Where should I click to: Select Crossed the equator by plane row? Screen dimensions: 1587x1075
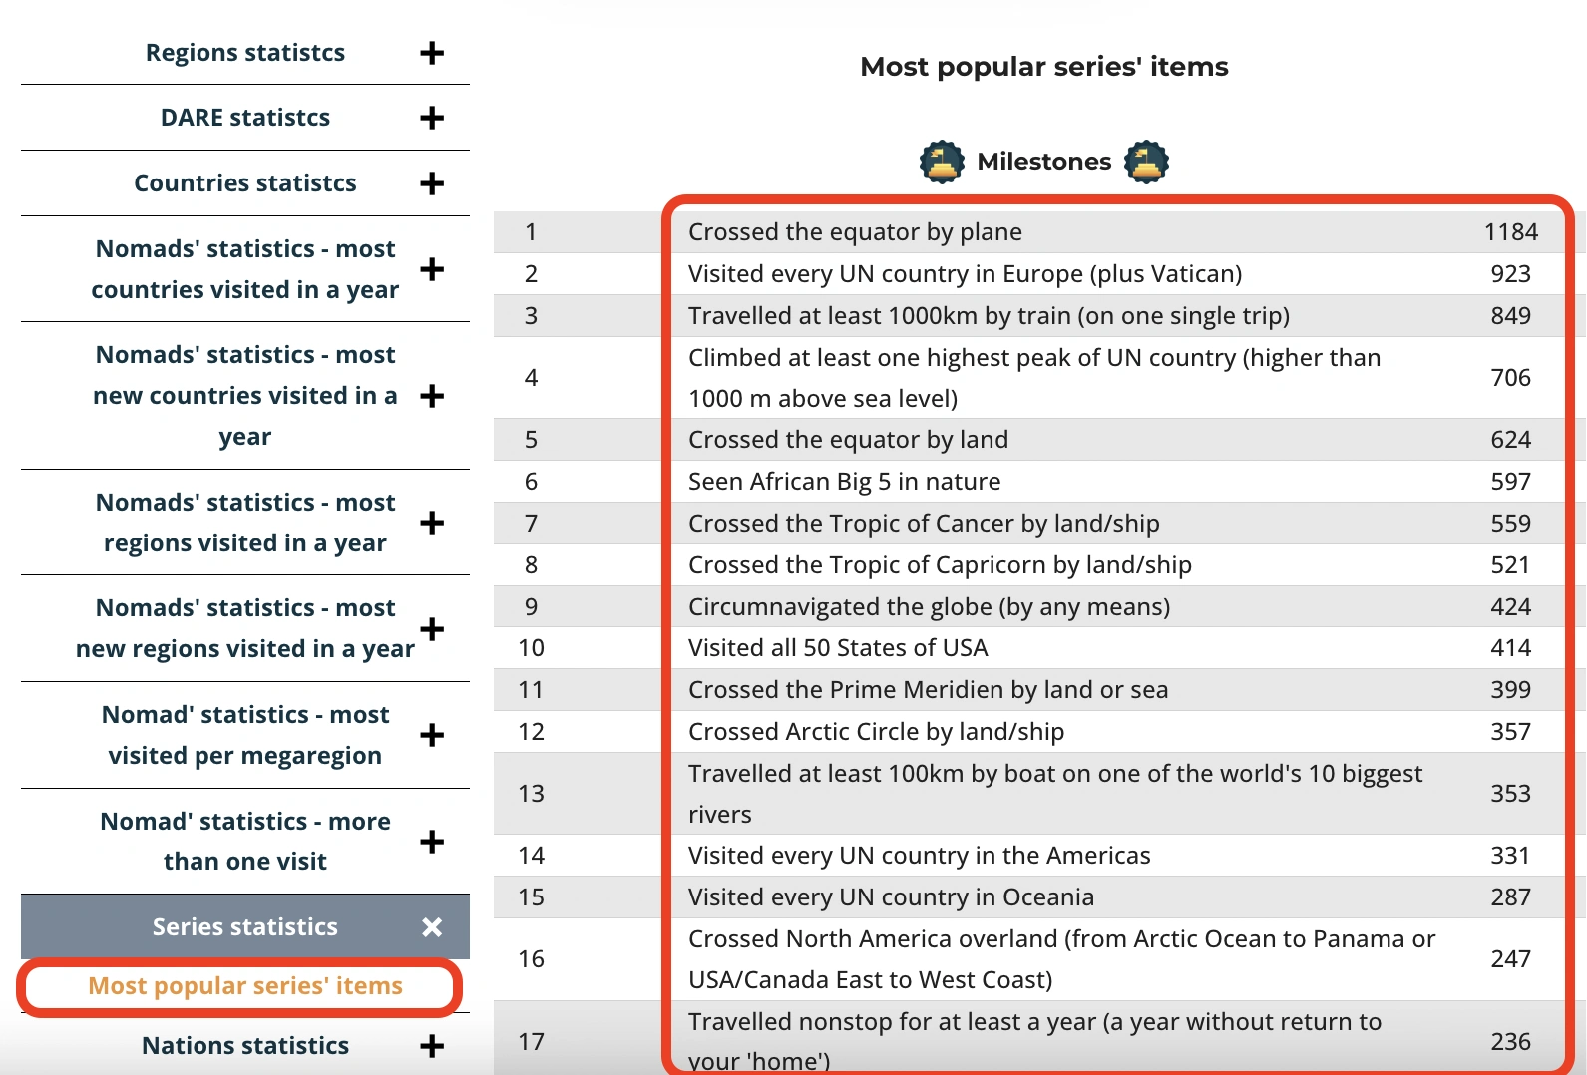855,232
